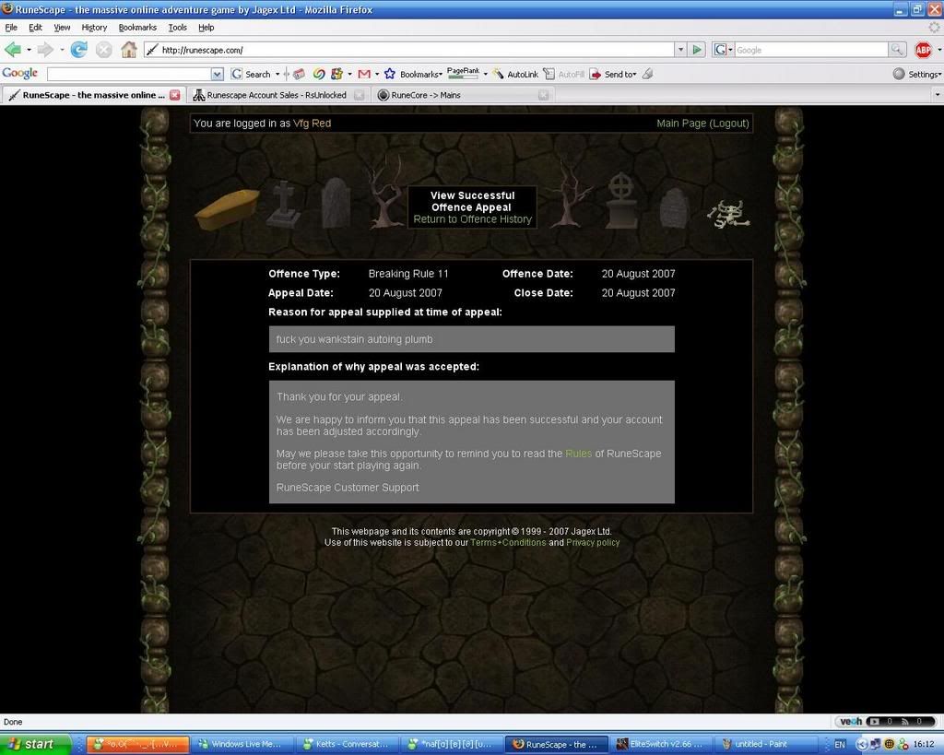Expand the address bar history dropdown

[x=680, y=50]
